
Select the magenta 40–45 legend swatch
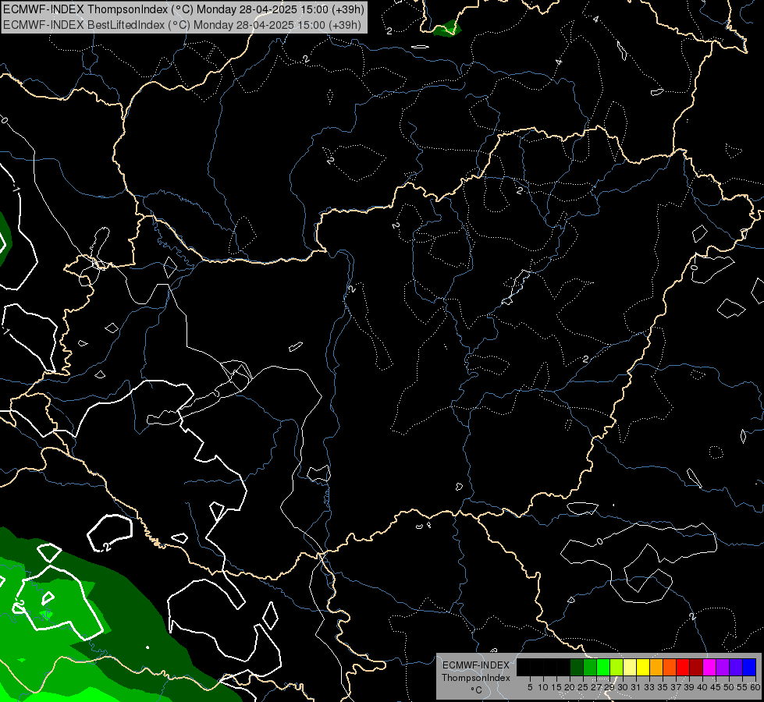click(x=710, y=667)
